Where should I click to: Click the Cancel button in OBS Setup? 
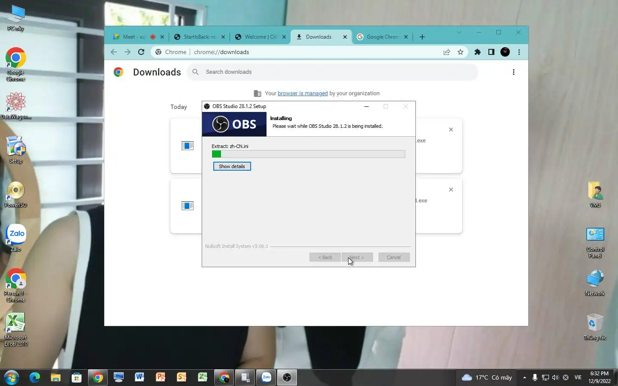[x=394, y=257]
